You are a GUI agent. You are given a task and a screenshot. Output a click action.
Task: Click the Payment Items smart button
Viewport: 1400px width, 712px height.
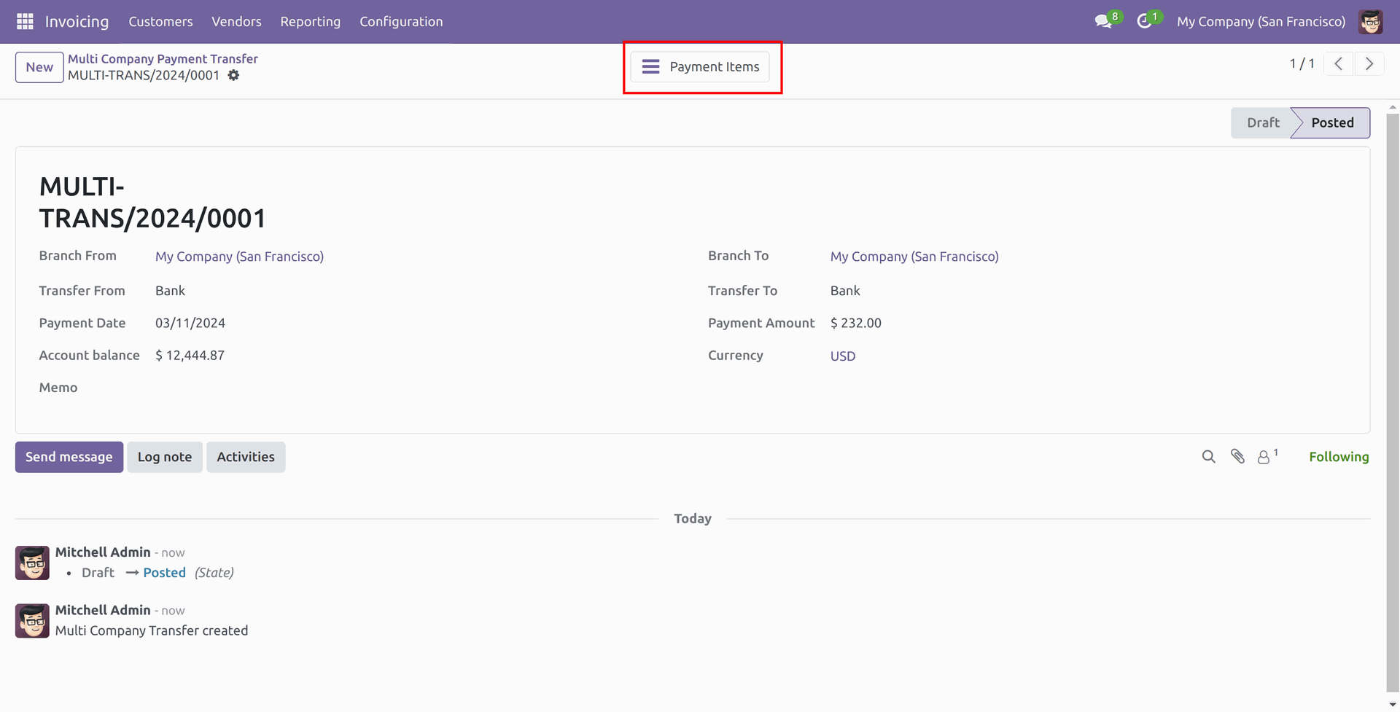point(700,67)
